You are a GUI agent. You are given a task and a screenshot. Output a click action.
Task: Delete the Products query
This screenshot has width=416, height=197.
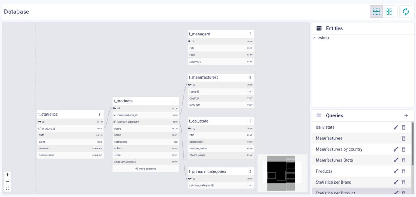[403, 171]
